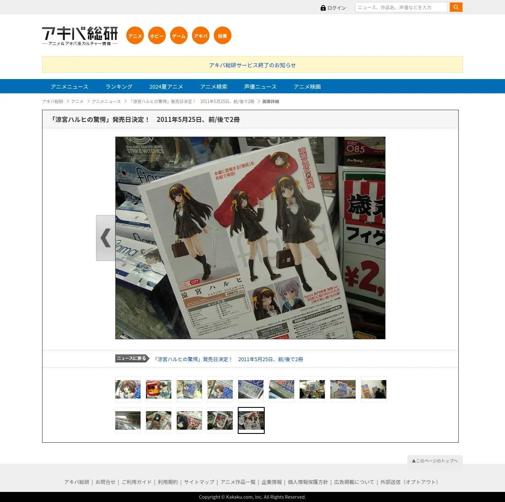Screen dimensions: 505x502
Task: Open the 個人情報保護方針 footer link
Action: [x=308, y=482]
